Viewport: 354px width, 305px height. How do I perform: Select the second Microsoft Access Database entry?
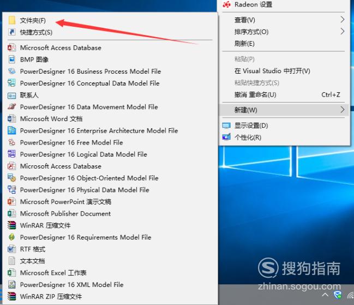pos(110,166)
